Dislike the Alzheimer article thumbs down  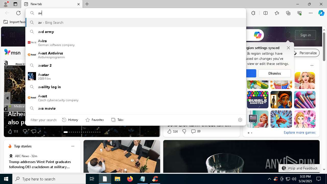[x=25, y=131]
